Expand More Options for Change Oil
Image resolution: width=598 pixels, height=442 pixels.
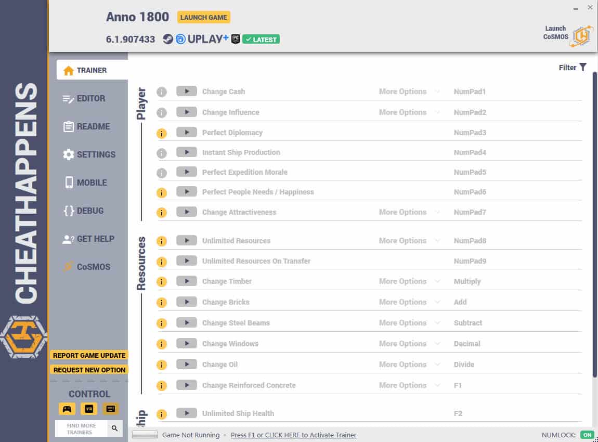pos(409,364)
